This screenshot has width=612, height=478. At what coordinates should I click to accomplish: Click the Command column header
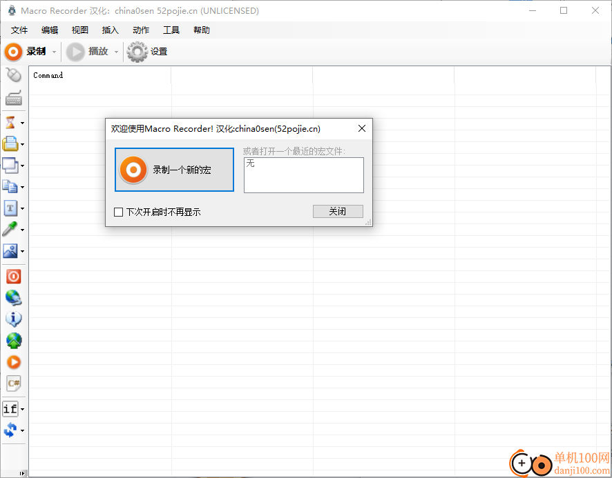click(x=100, y=75)
